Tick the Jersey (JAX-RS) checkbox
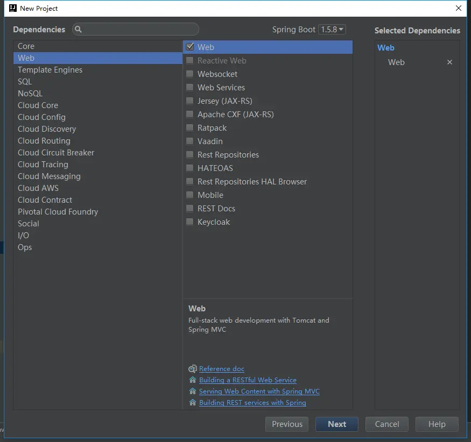The image size is (471, 442). [x=190, y=101]
